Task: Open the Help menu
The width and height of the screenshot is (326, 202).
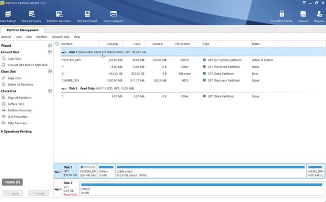Action: [x=77, y=37]
